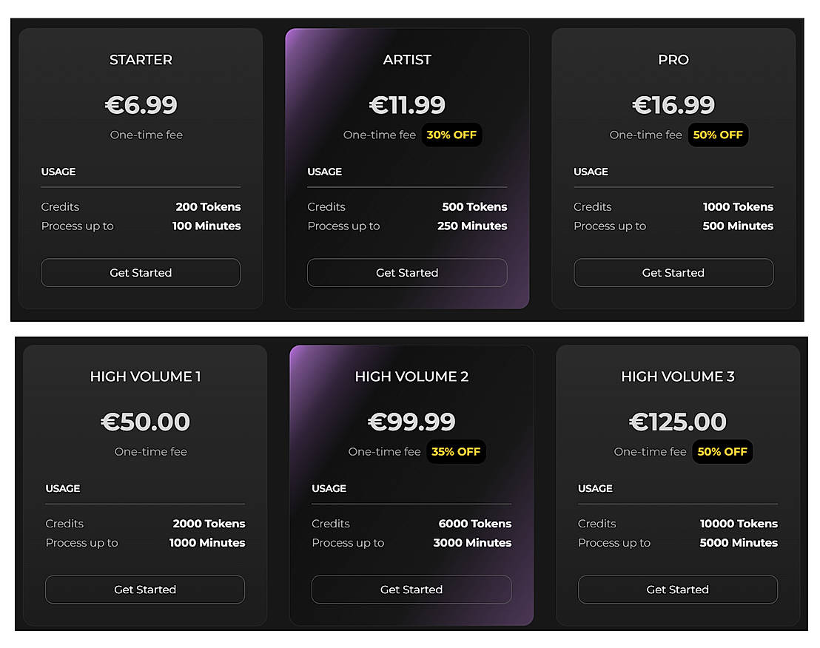Click the 30% OFF badge on Artist
The width and height of the screenshot is (820, 648).
coord(452,135)
